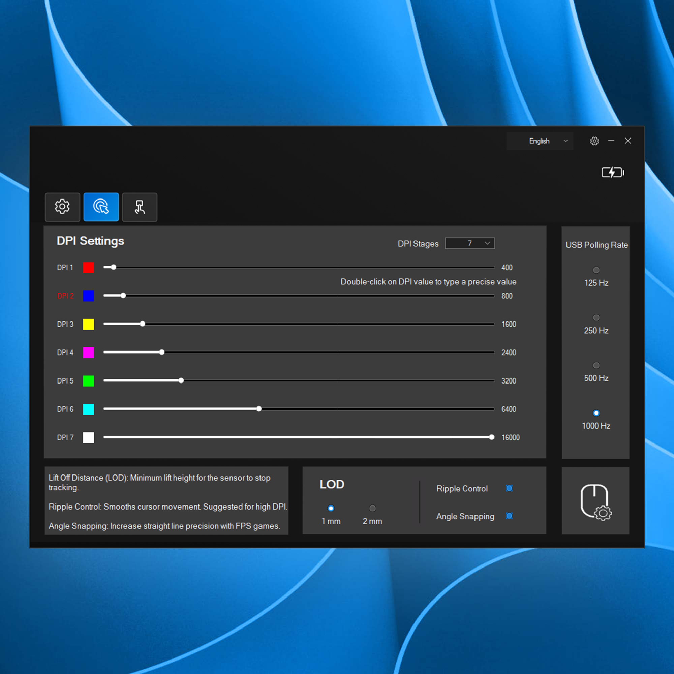
Task: Open the gear settings tab
Action: coord(62,207)
